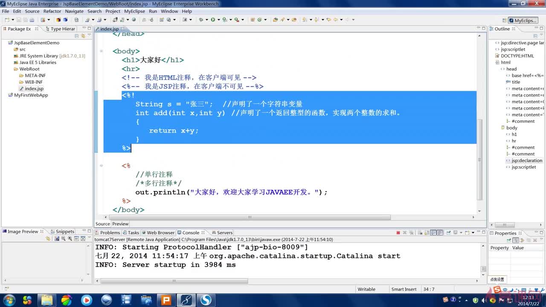Select the WebRoot folder in Package Explorer

pyautogui.click(x=26, y=69)
